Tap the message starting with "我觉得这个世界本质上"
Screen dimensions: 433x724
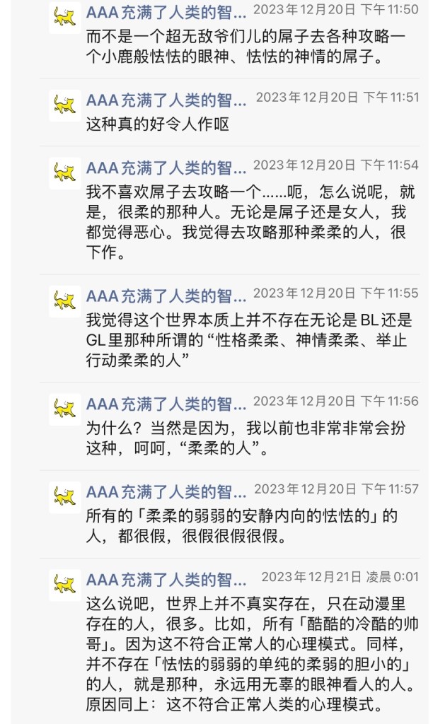(x=248, y=339)
